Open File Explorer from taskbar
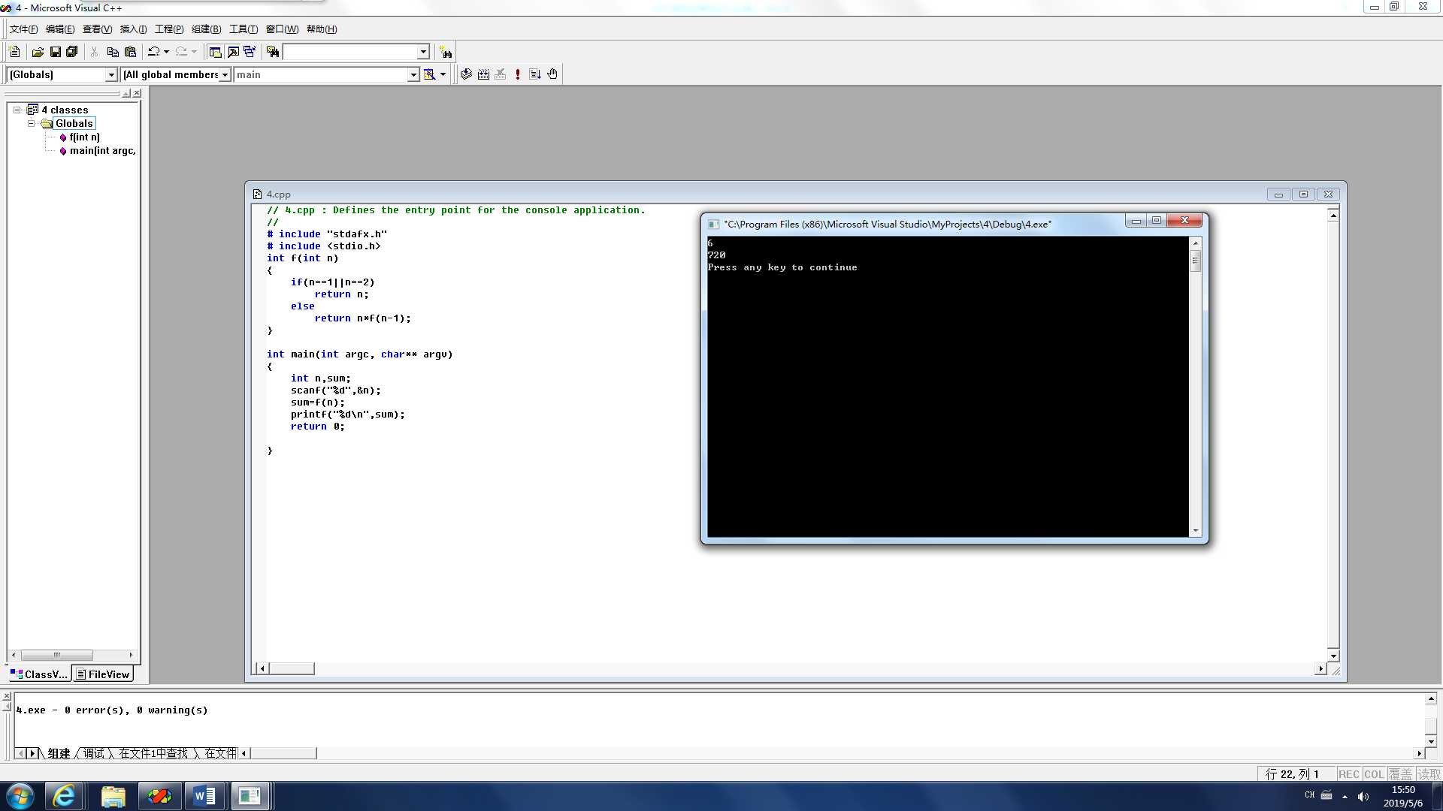 click(113, 796)
